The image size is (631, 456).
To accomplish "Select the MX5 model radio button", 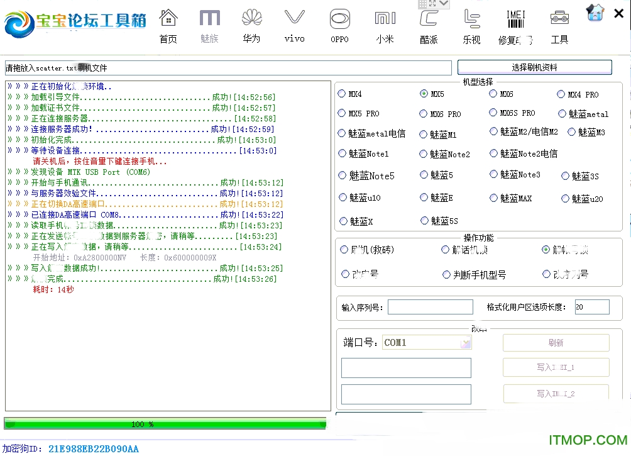I will (424, 94).
